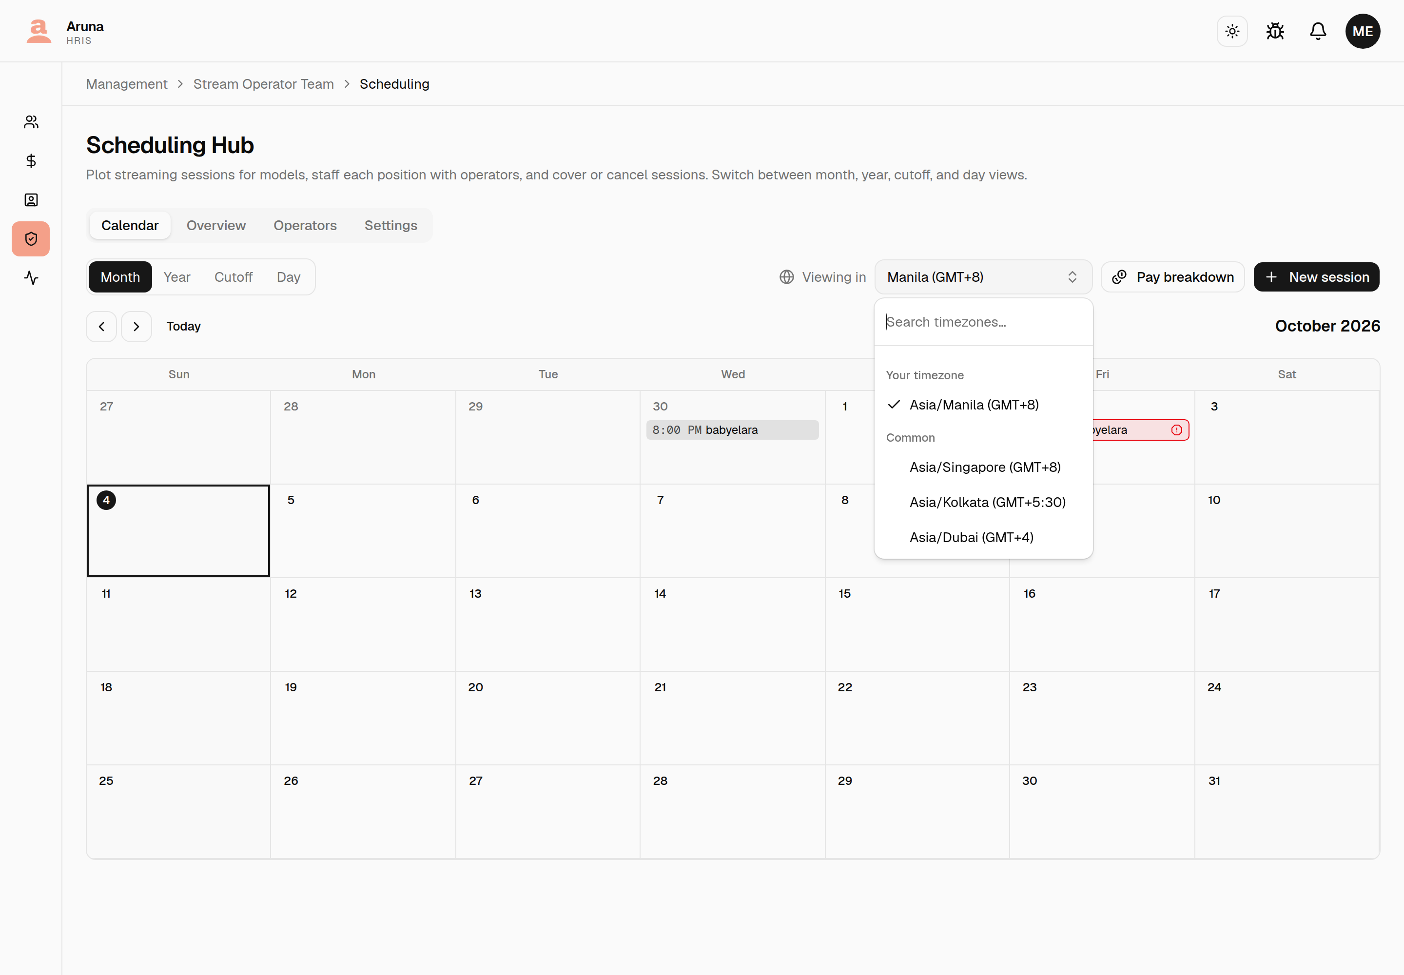This screenshot has height=975, width=1404.
Task: Select the October 20 day cell
Action: click(548, 718)
